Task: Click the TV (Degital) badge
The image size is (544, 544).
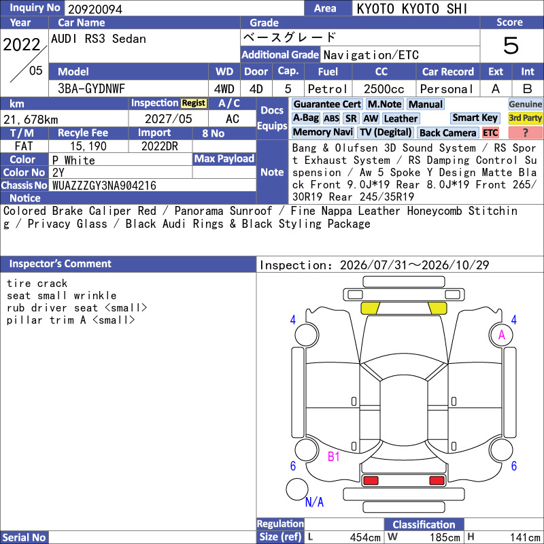Action: [386, 132]
